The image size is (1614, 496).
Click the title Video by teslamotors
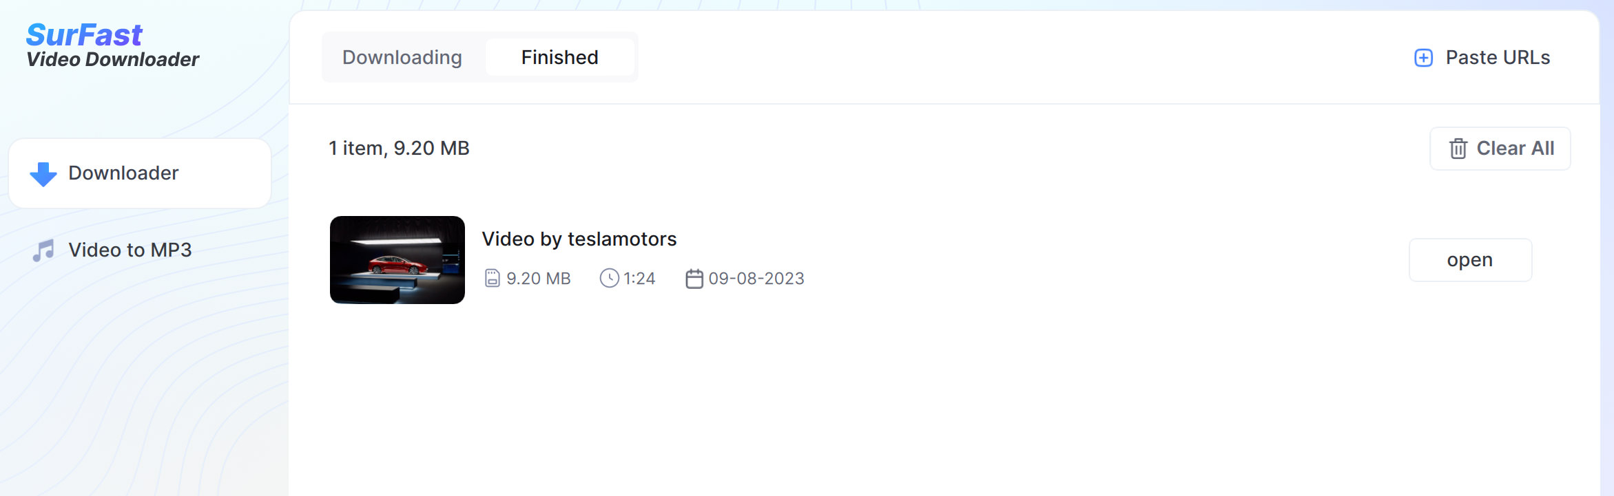point(579,239)
